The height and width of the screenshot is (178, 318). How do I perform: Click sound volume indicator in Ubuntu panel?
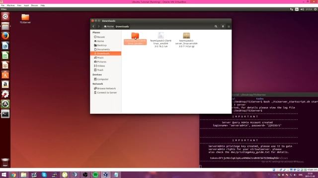click(302, 9)
